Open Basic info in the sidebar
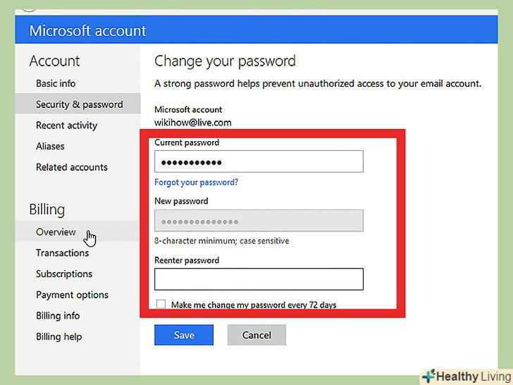The image size is (513, 385). (x=56, y=83)
